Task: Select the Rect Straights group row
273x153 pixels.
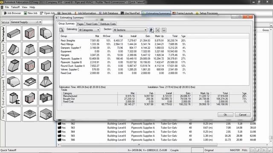Action: 123,40
